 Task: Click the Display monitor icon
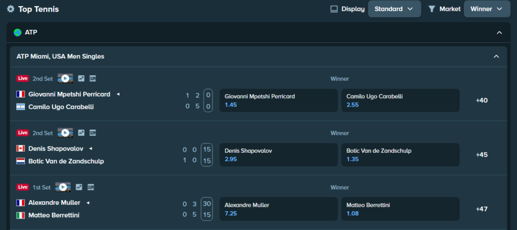(x=334, y=9)
